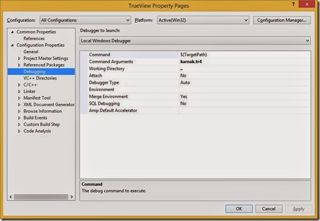
Task: Open the Platform dropdown
Action: pos(203,20)
